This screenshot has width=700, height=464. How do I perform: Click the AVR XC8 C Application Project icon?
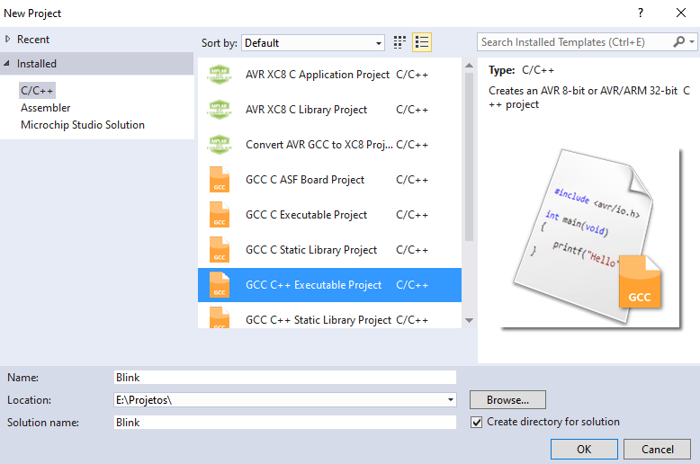(220, 75)
